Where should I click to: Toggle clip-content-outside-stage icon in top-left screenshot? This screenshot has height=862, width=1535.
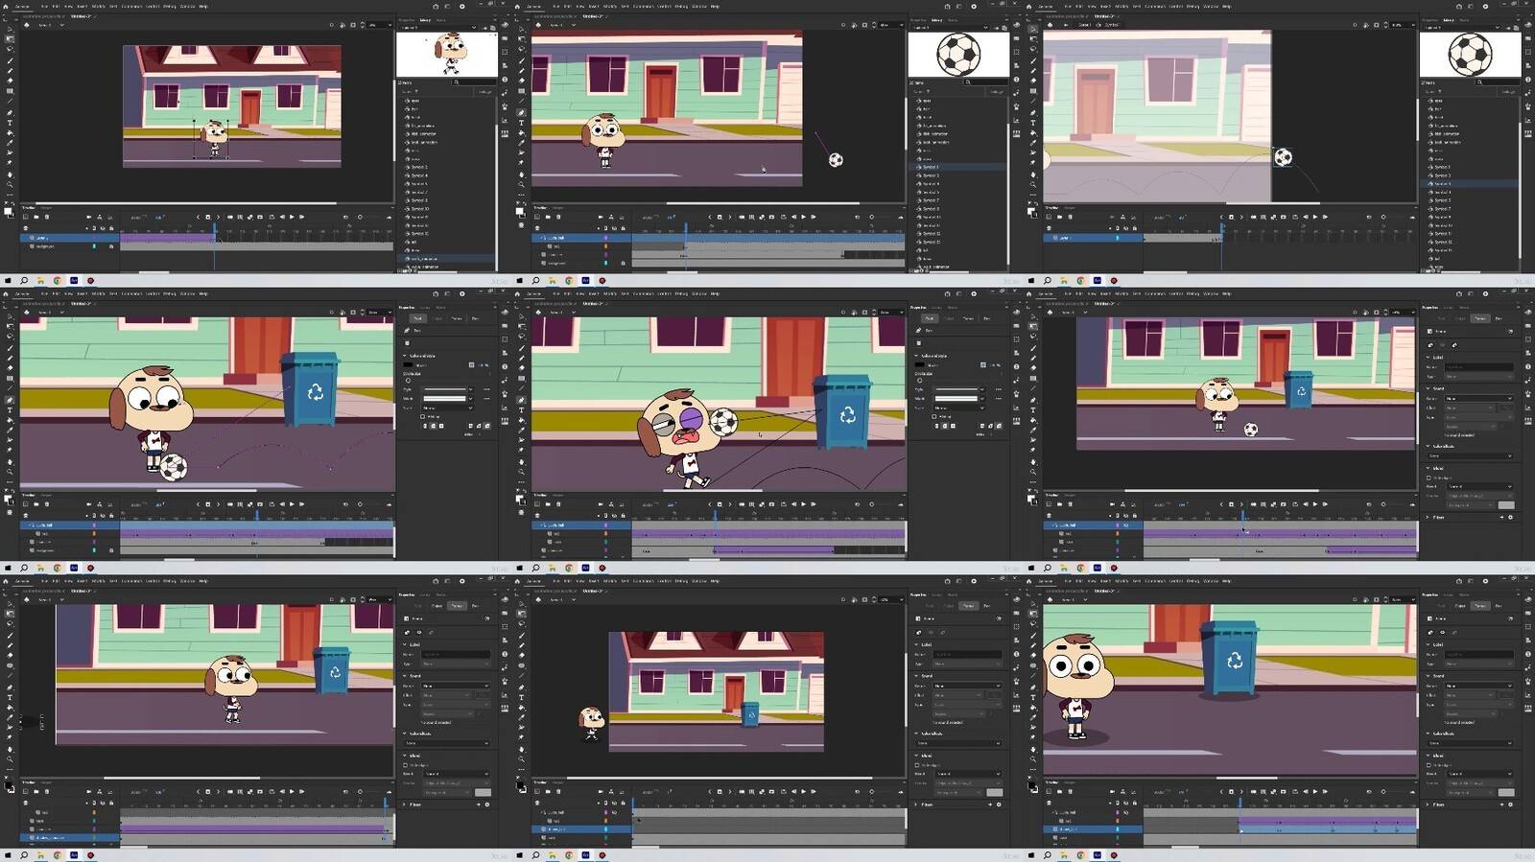pyautogui.click(x=353, y=24)
